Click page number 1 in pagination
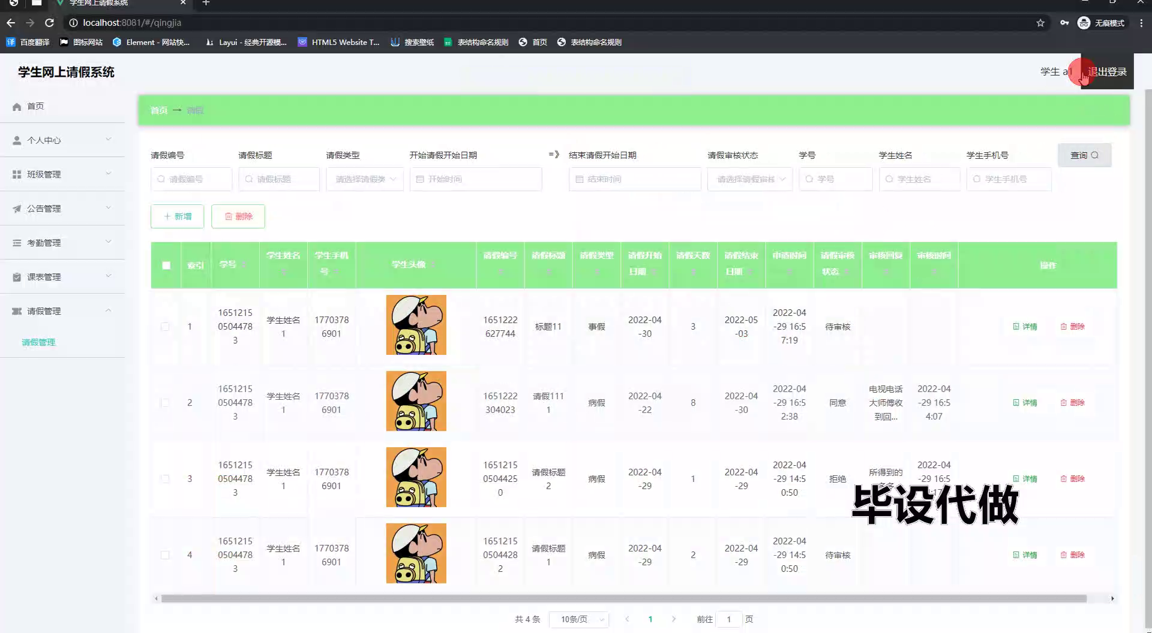The image size is (1152, 633). point(650,619)
